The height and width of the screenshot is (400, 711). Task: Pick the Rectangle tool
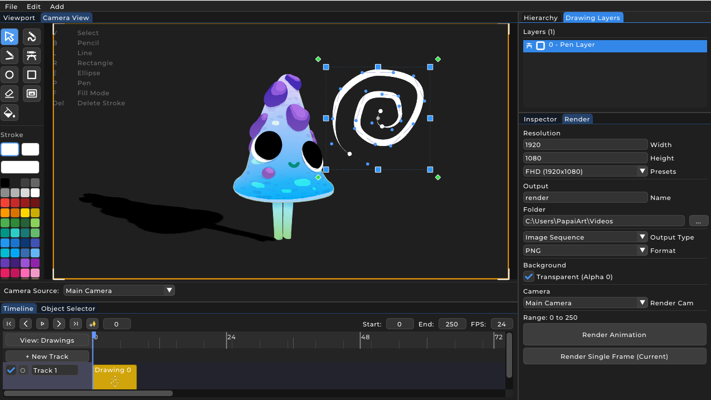pyautogui.click(x=32, y=75)
